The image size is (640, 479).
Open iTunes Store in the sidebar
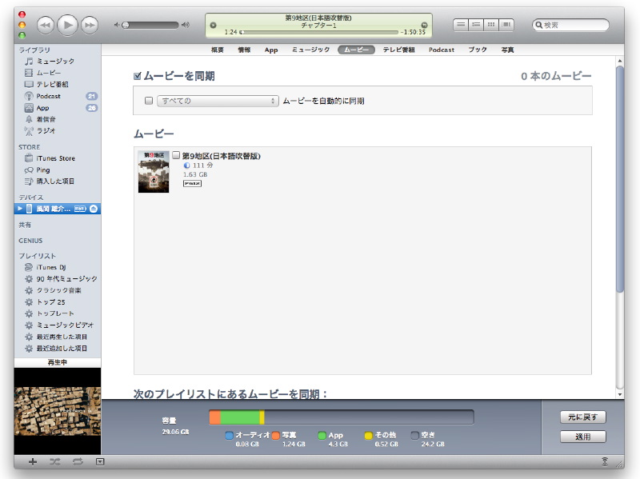pos(55,158)
